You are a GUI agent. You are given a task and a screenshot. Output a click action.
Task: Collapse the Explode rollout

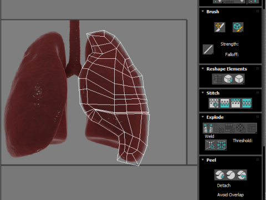click(203, 117)
